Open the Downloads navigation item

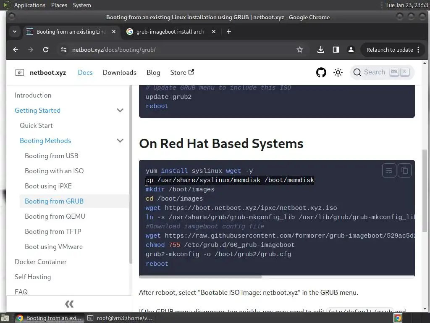[120, 72]
